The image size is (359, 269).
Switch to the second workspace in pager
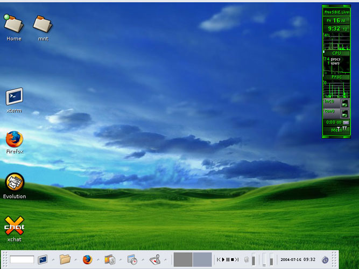tap(202, 260)
